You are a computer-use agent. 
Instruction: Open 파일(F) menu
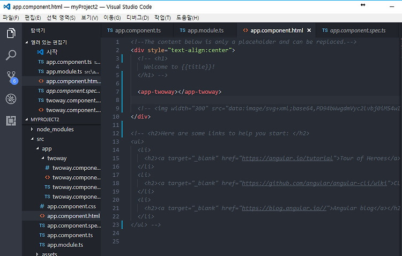coord(11,18)
